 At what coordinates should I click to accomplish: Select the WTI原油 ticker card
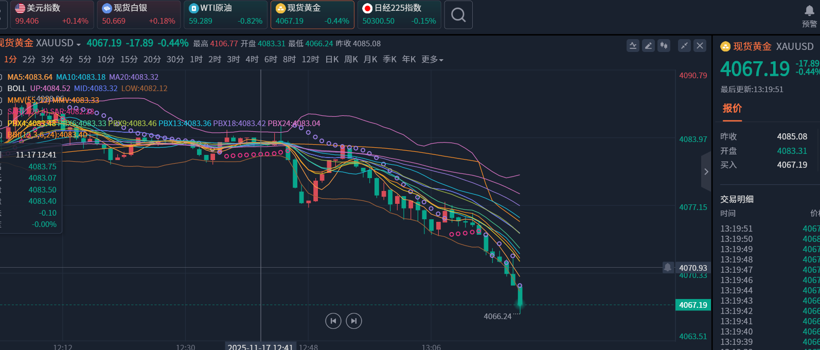(x=225, y=14)
